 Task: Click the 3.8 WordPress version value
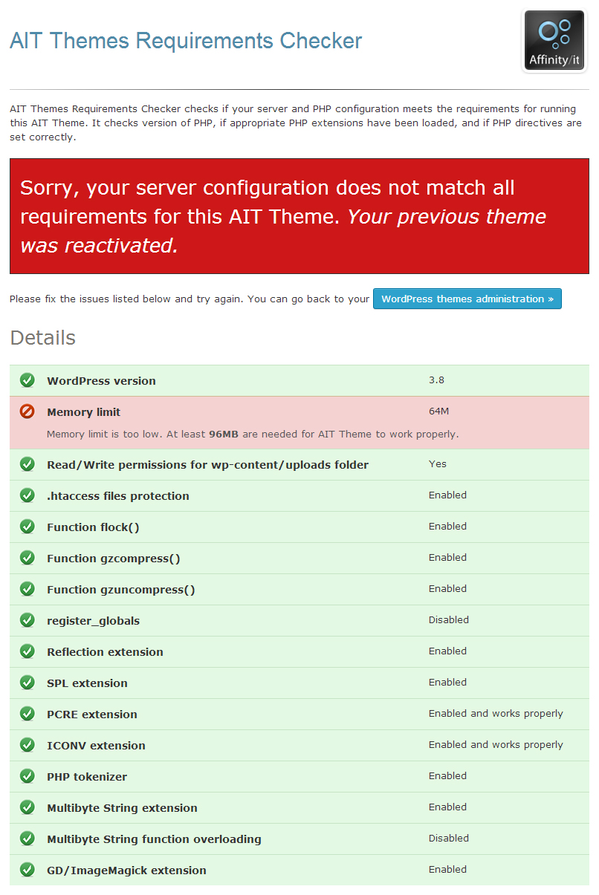436,380
